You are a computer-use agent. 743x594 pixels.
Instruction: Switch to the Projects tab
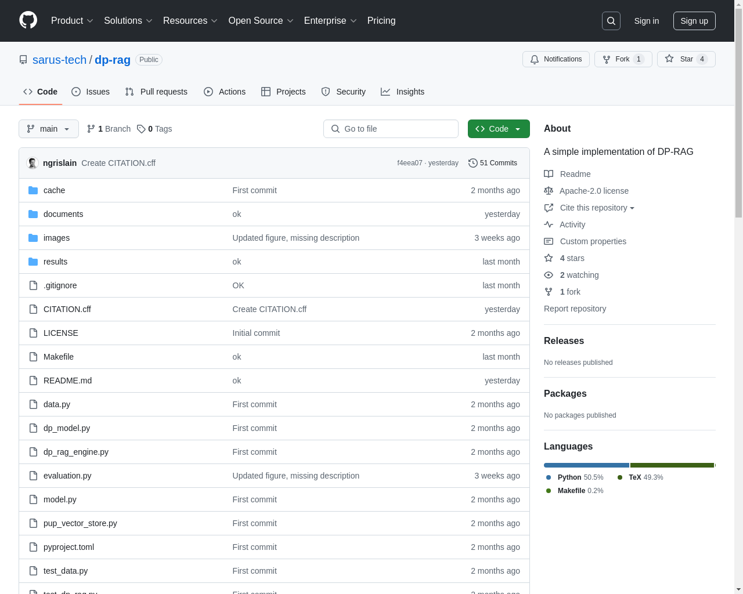coord(283,92)
